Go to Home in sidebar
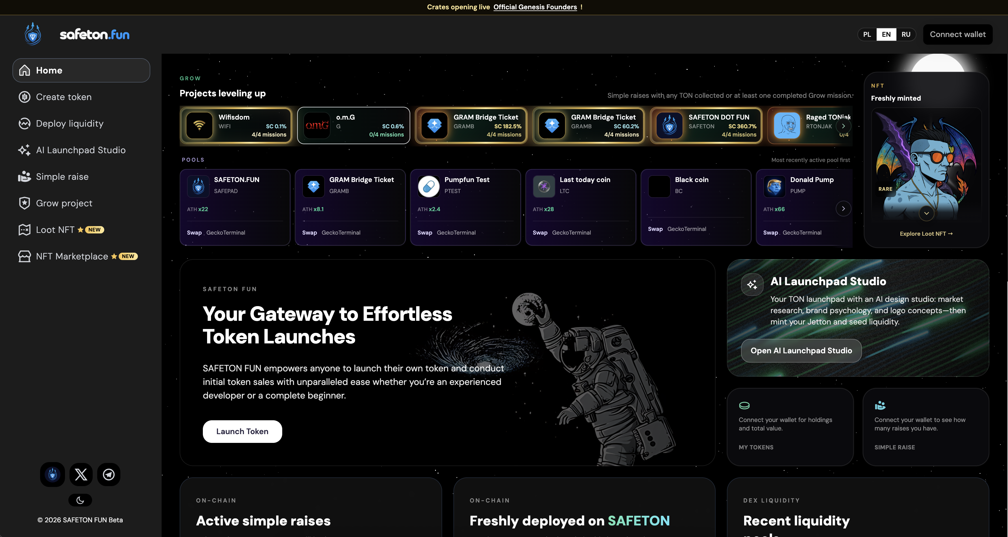Image resolution: width=1008 pixels, height=537 pixels. coord(81,70)
